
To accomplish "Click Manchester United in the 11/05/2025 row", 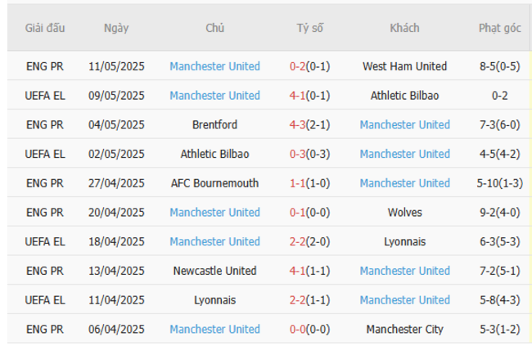I will coord(215,66).
